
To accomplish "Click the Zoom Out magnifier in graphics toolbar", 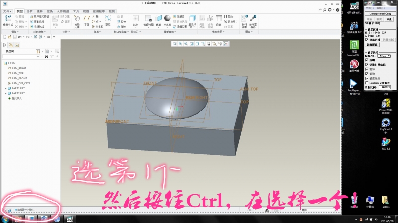I will 186,44.
